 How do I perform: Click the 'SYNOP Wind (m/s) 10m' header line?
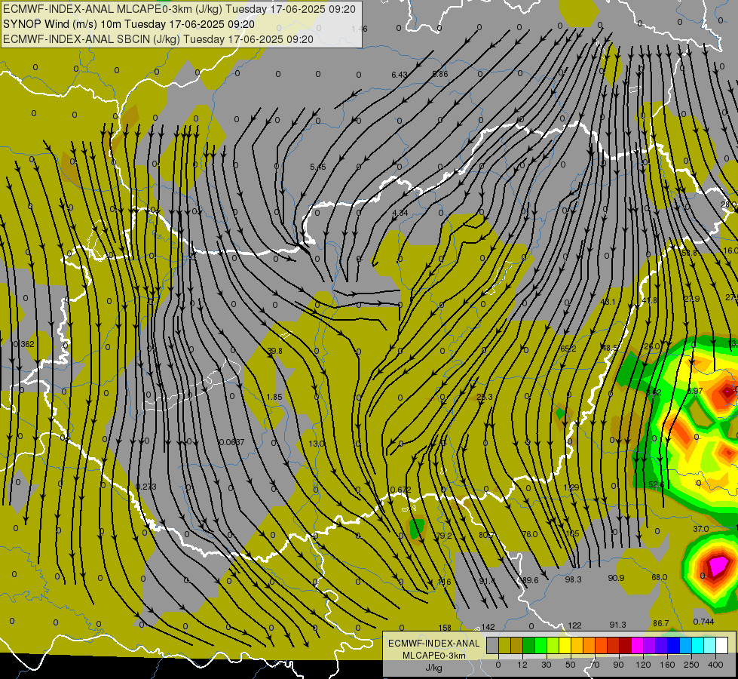pyautogui.click(x=129, y=24)
